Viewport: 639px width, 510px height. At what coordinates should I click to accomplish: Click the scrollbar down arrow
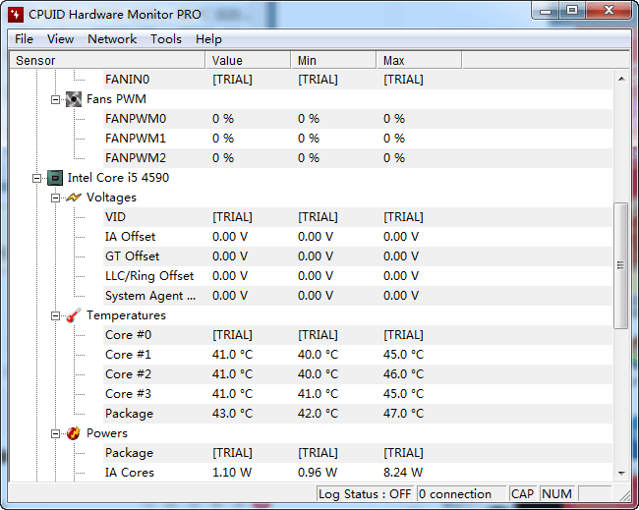(620, 473)
